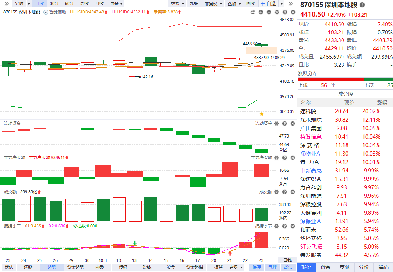Open constituent stock 建科院
This screenshot has width=393, height=272.
(308, 112)
